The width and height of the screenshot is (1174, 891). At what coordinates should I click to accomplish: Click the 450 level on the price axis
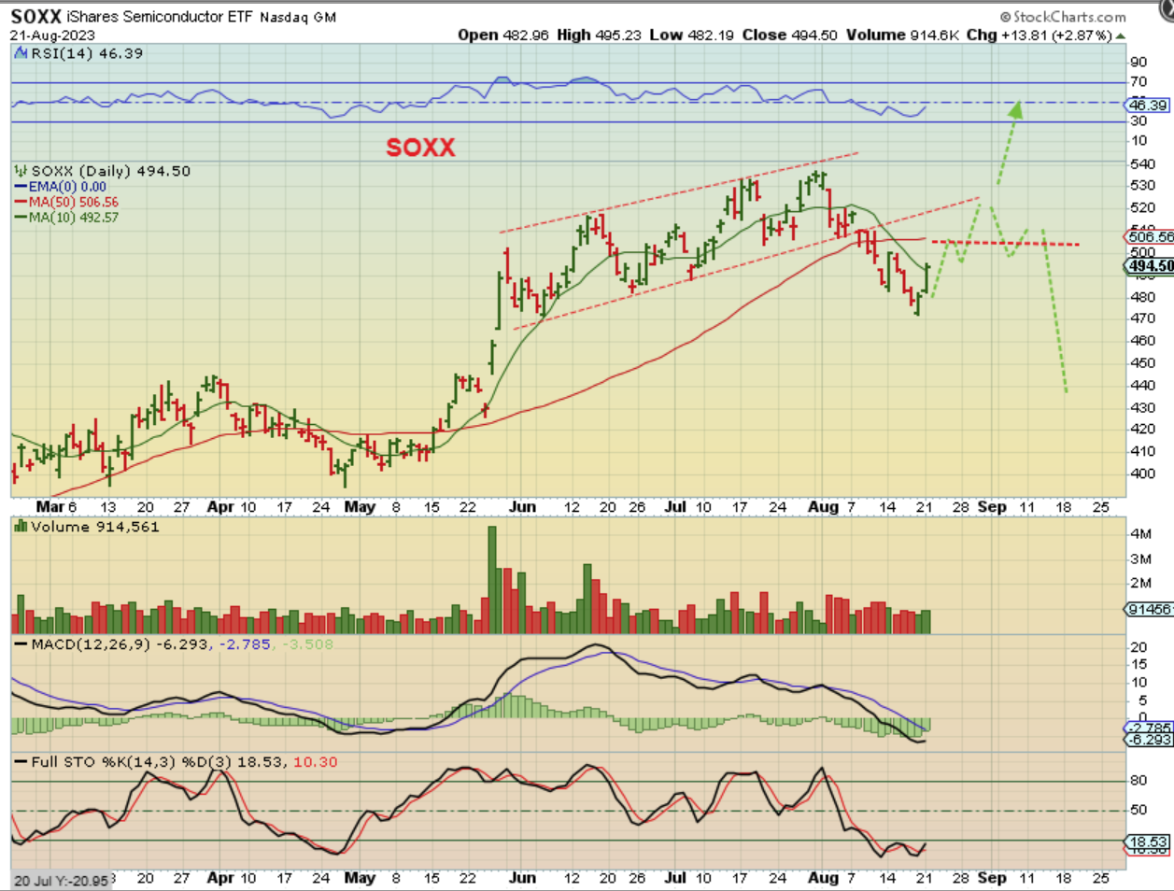(1142, 363)
